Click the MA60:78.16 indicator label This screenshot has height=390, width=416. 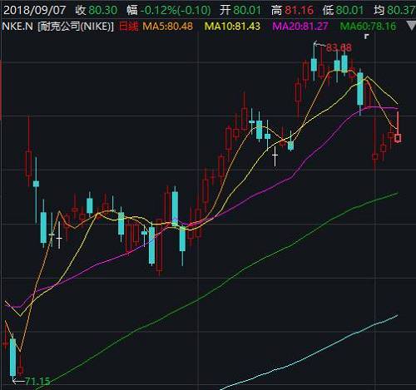[x=368, y=27]
